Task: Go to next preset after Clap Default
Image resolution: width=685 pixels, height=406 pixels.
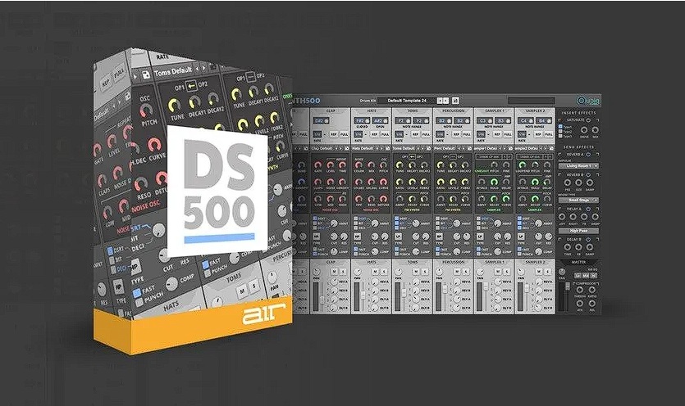Action: click(x=340, y=148)
